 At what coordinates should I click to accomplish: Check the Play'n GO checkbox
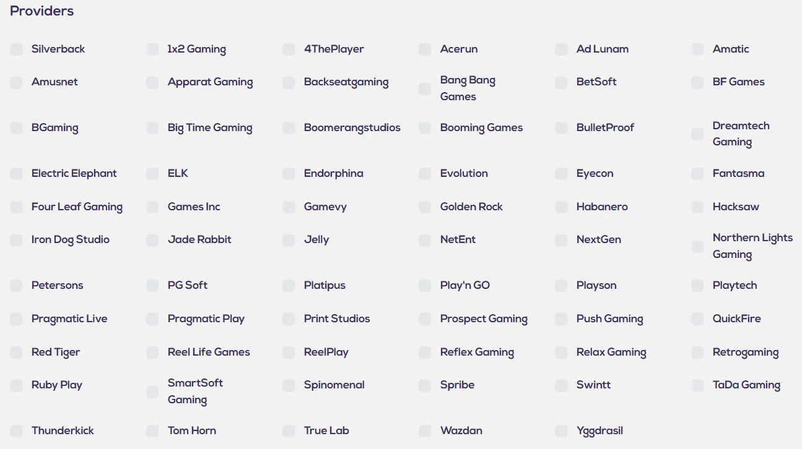425,286
